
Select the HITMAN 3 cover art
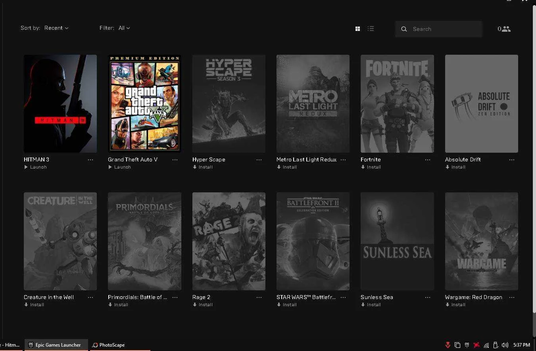[60, 104]
